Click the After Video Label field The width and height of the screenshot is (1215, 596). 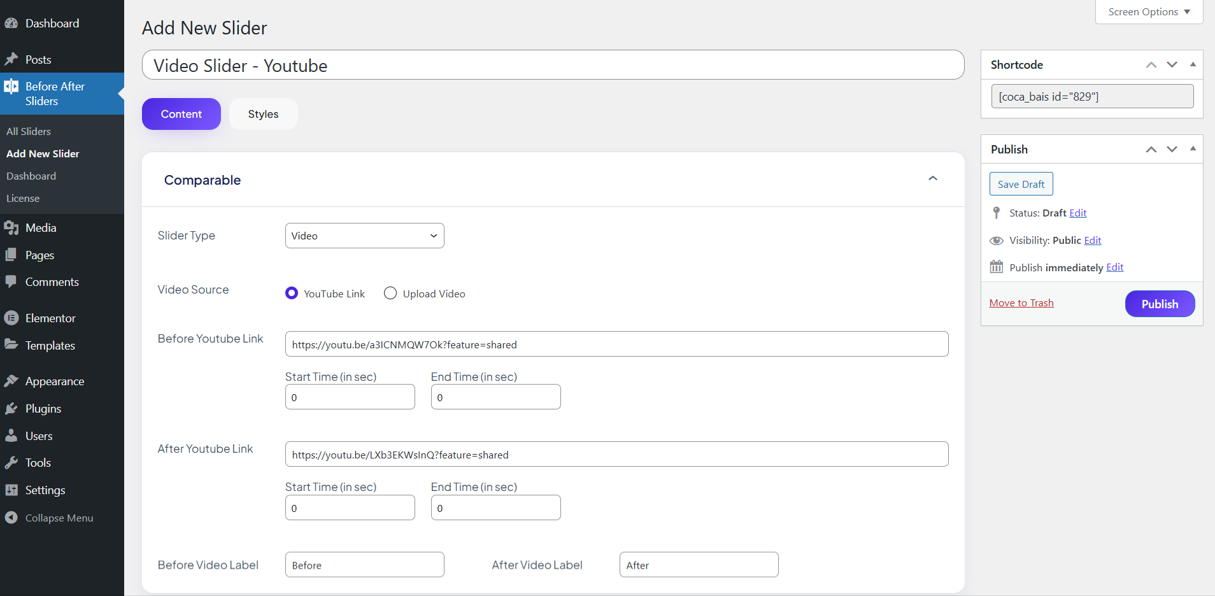tap(699, 565)
